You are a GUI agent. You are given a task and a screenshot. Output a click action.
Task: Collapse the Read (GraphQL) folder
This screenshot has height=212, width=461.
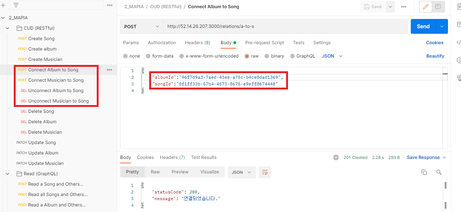coord(8,174)
